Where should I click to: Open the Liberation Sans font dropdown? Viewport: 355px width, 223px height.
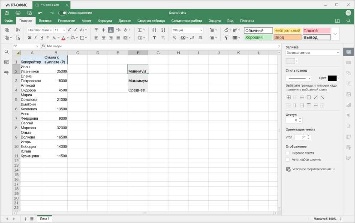39,30
